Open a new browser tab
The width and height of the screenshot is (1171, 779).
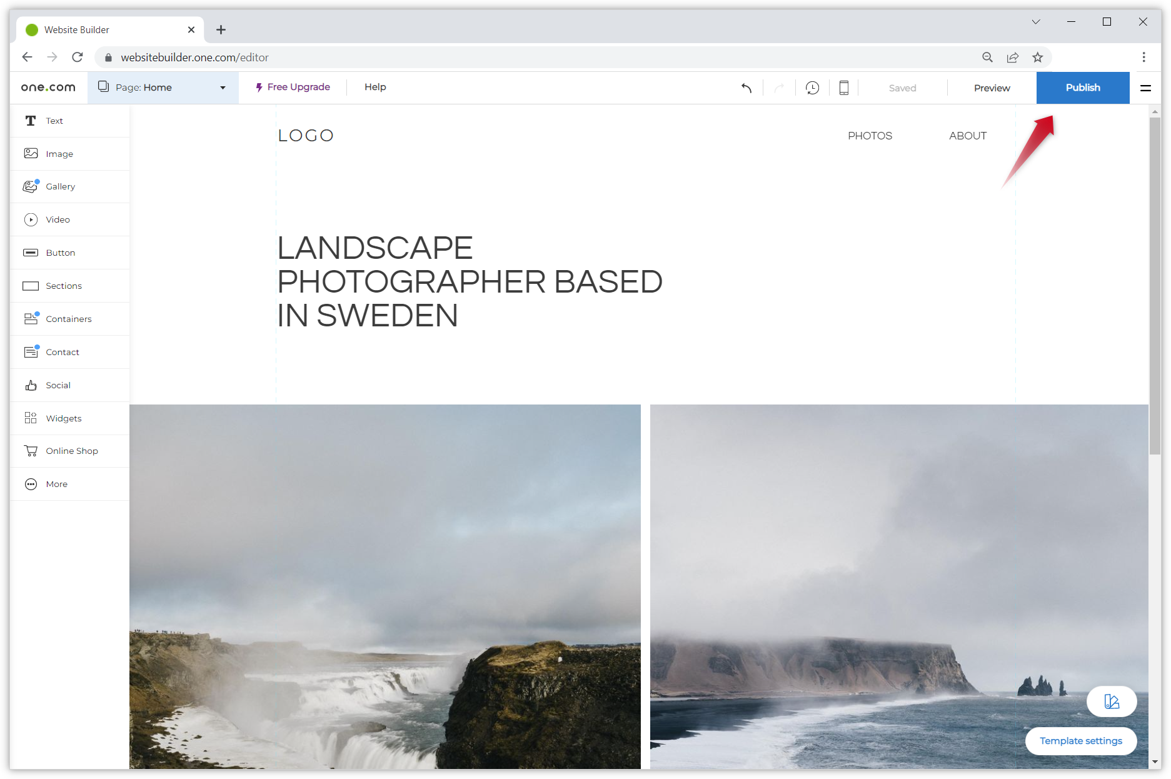coord(221,30)
